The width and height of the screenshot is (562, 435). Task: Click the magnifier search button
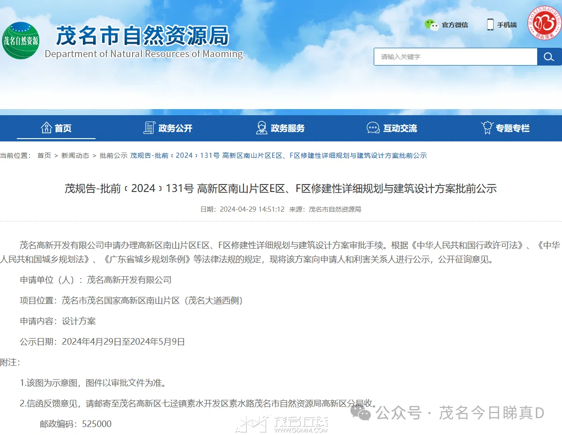(549, 57)
